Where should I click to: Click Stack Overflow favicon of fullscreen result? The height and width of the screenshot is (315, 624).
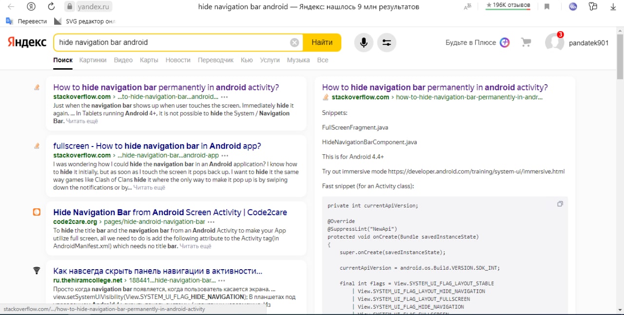[37, 146]
